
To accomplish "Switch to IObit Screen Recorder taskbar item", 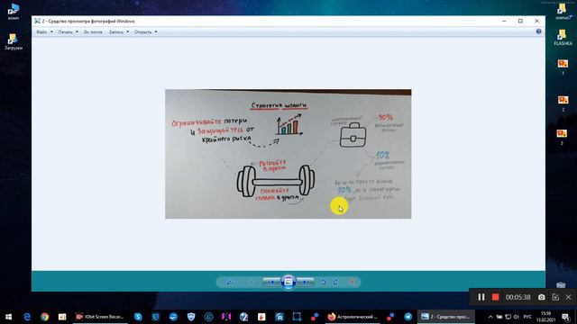I will click(100, 317).
